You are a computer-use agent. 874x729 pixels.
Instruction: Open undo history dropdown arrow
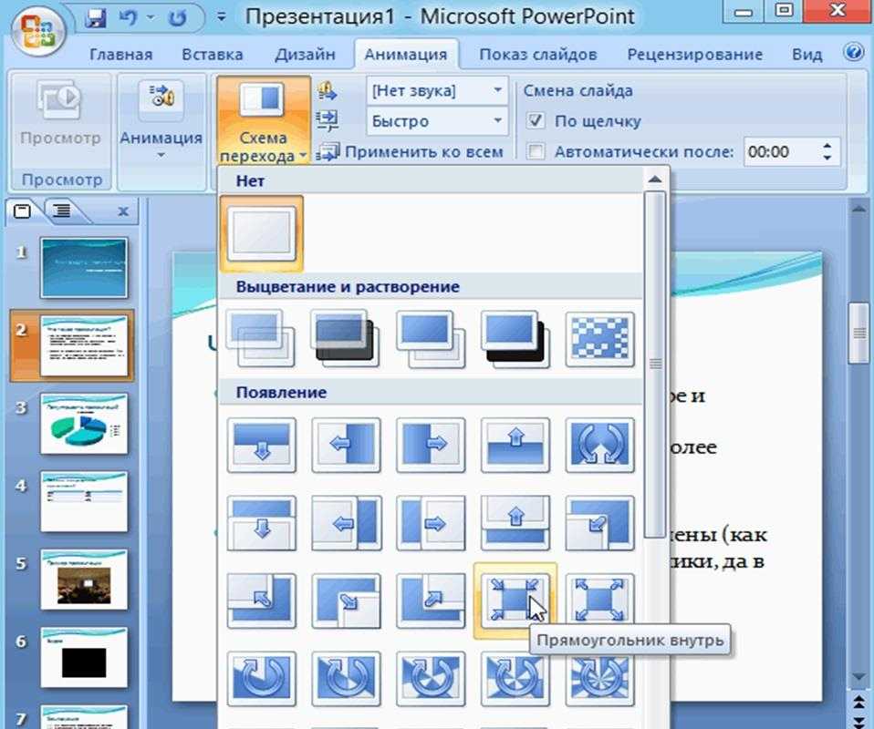coord(151,18)
